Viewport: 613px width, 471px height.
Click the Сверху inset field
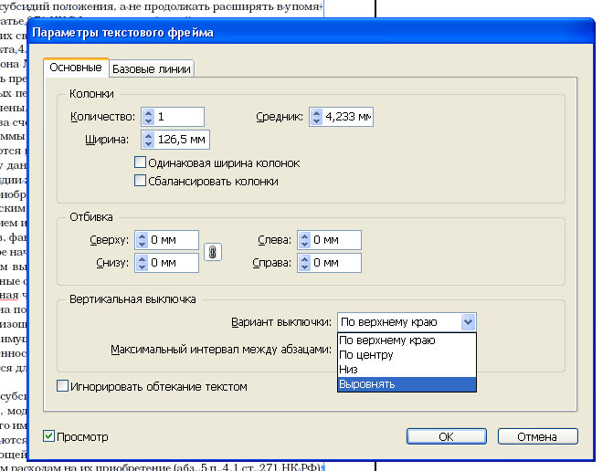point(174,240)
